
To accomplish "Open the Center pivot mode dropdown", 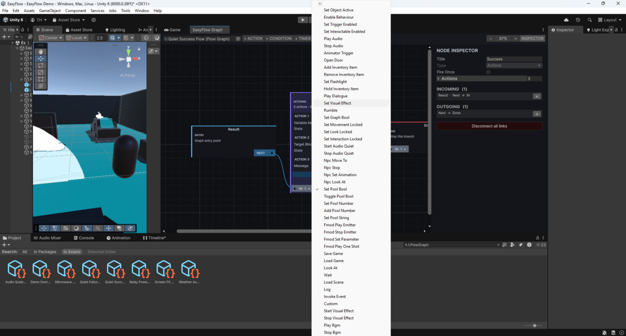I will (51, 38).
